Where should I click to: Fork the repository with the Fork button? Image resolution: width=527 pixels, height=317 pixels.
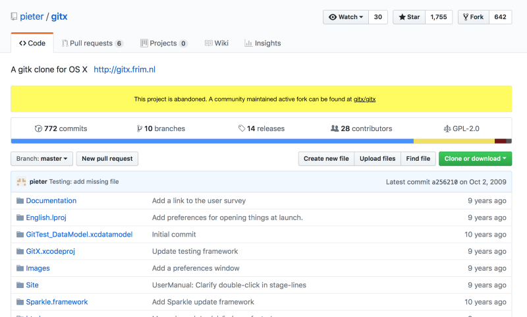(473, 17)
